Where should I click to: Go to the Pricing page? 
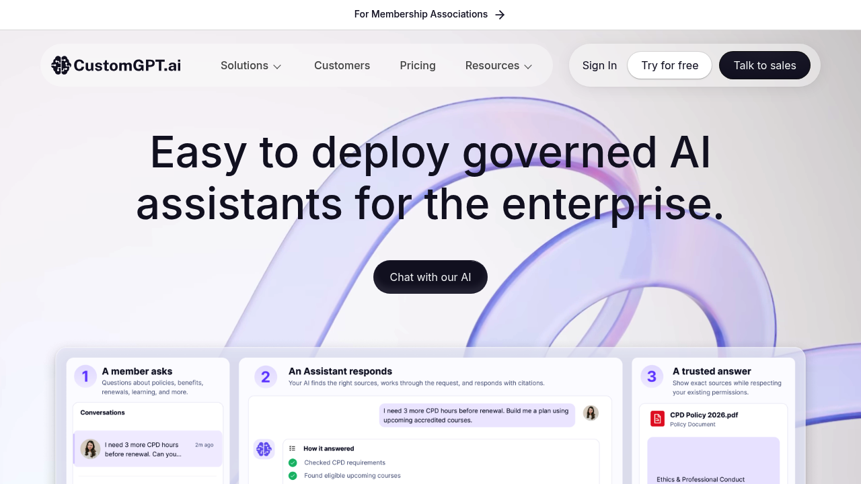point(418,65)
